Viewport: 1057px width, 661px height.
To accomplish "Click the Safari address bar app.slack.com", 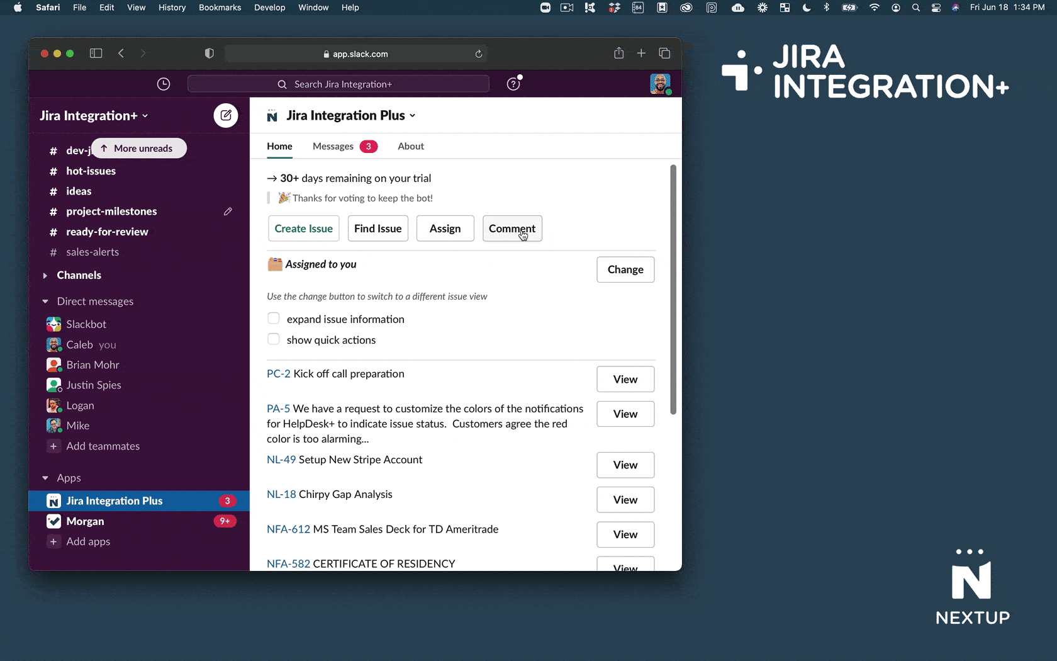I will click(356, 54).
